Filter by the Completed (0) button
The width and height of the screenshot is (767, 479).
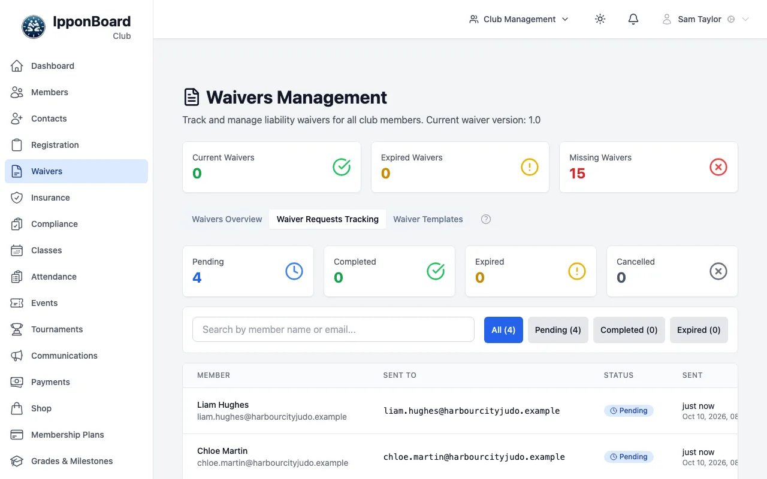coord(629,330)
